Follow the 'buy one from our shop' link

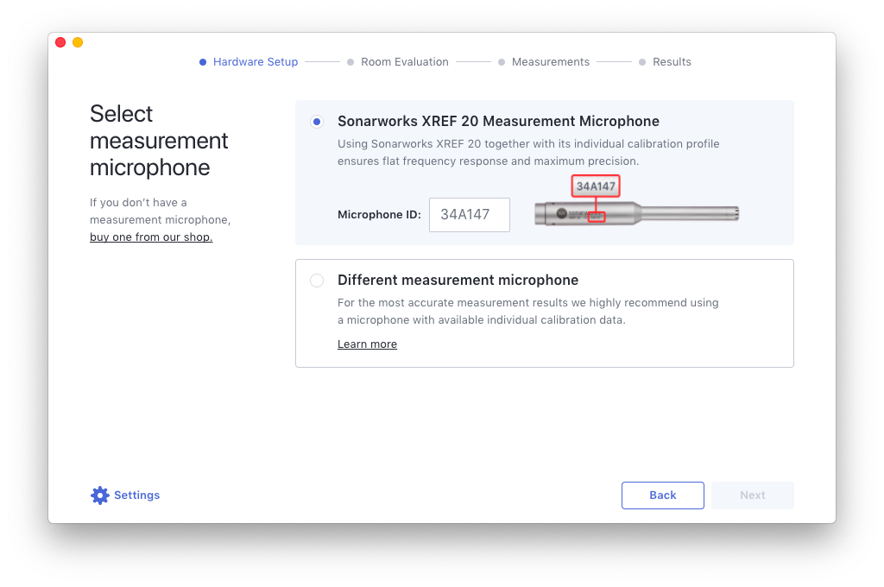pyautogui.click(x=151, y=237)
